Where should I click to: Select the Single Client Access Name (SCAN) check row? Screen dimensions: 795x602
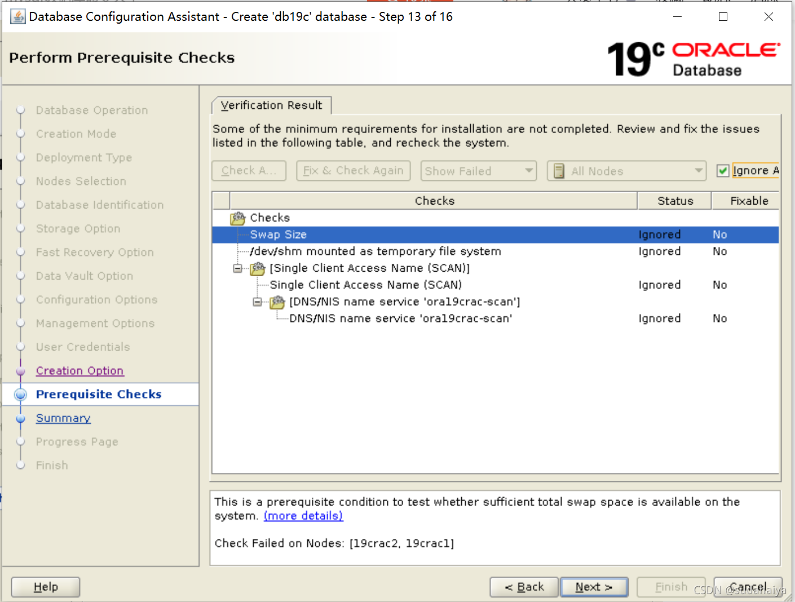pos(495,285)
